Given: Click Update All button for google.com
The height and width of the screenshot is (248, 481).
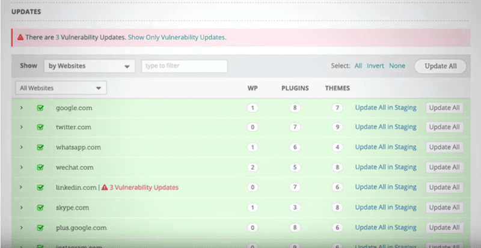Looking at the screenshot, I should [x=444, y=108].
